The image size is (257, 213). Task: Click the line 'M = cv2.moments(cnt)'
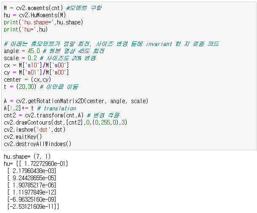53,8
